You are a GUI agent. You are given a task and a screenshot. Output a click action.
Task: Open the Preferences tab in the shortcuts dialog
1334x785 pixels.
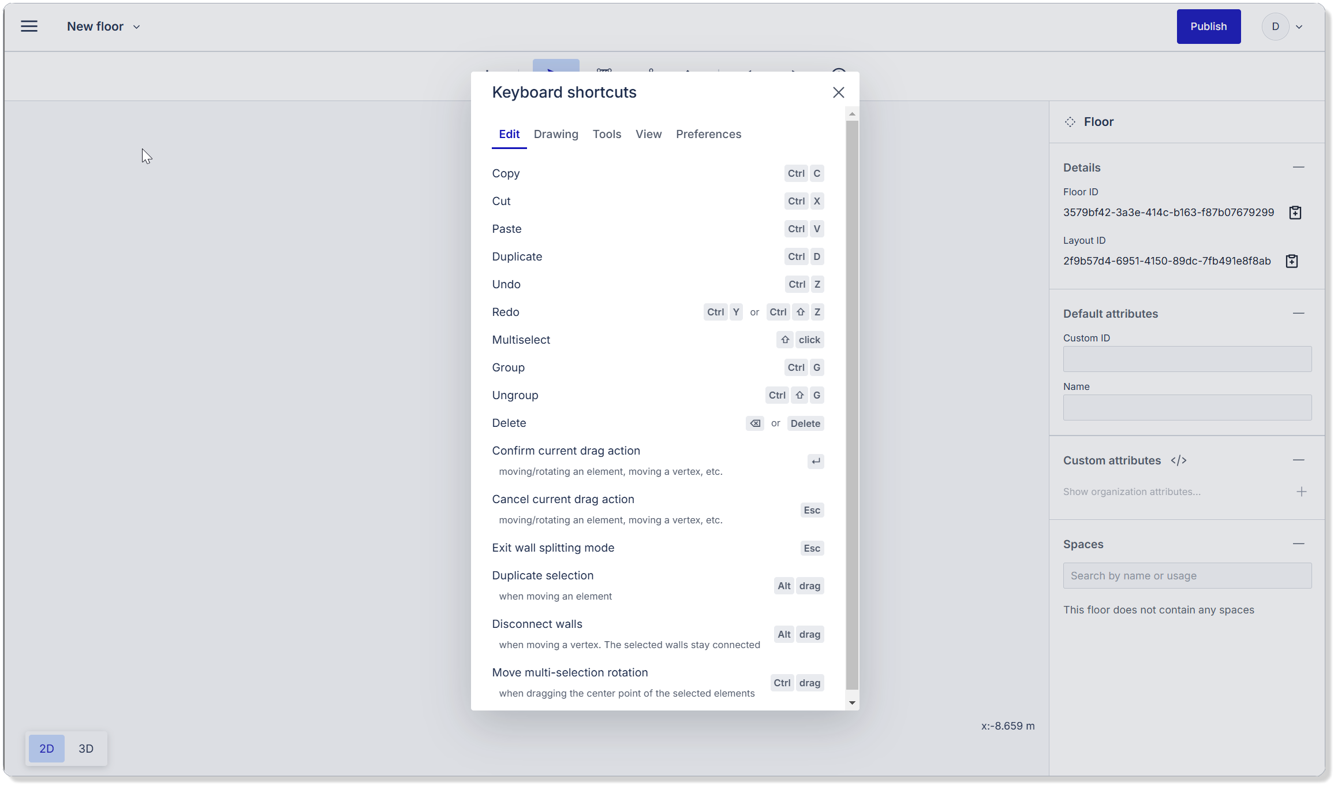pyautogui.click(x=708, y=134)
